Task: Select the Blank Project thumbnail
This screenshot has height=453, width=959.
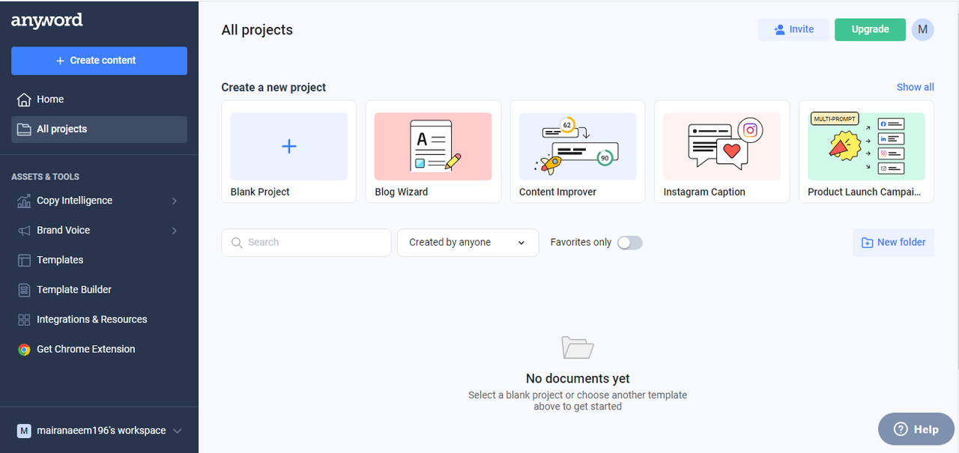Action: pos(289,147)
